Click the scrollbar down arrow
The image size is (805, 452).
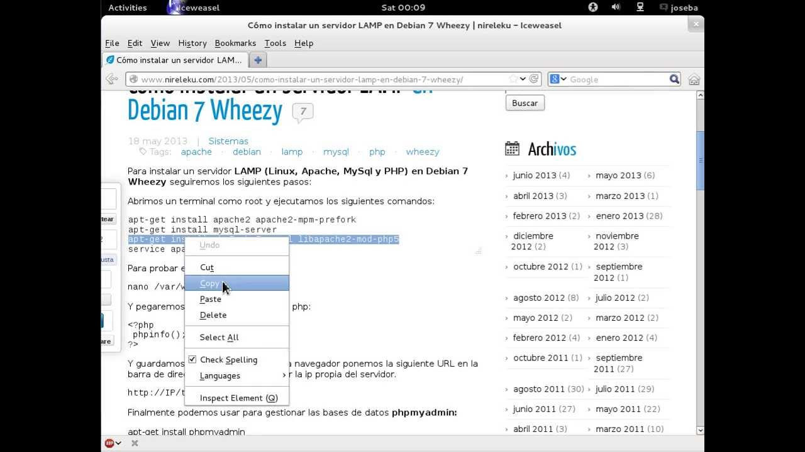(x=700, y=431)
